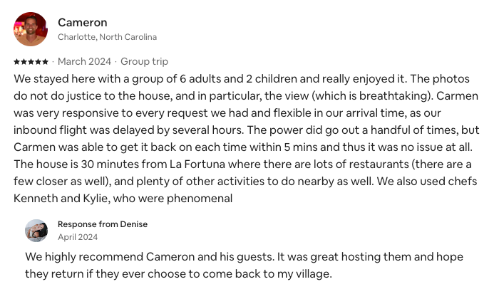Image resolution: width=494 pixels, height=299 pixels.
Task: Click the five-star rating icons
Action: point(31,61)
